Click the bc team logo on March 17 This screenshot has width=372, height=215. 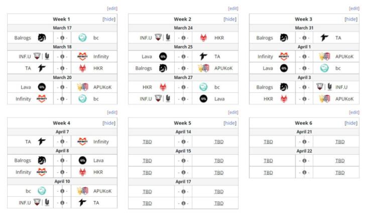coord(82,38)
